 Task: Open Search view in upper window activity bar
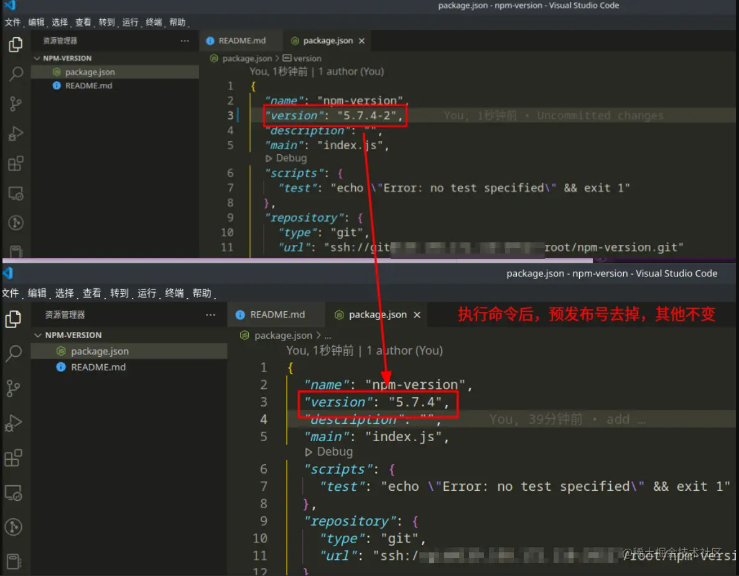[x=16, y=73]
